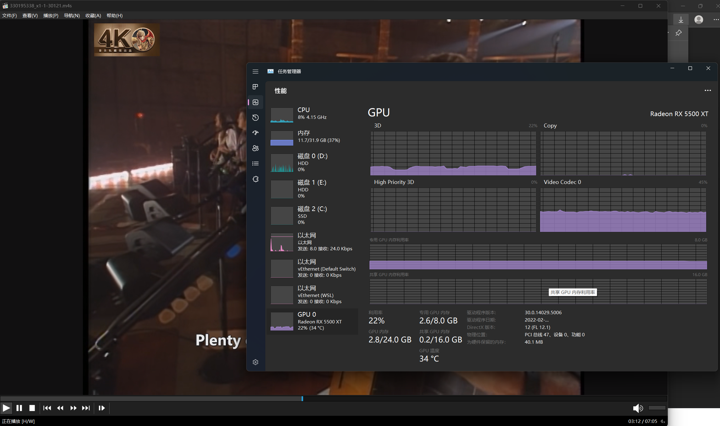Open the 导航(N) menu
This screenshot has width=720, height=426.
pos(72,16)
